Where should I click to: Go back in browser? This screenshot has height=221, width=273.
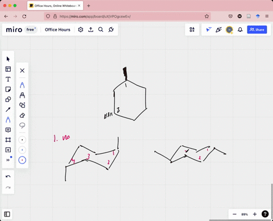point(6,17)
